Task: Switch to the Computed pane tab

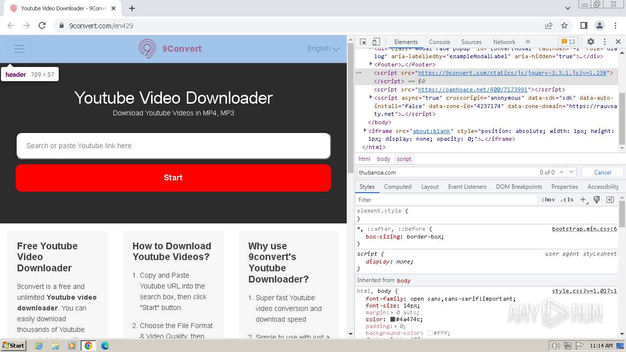Action: click(x=398, y=187)
